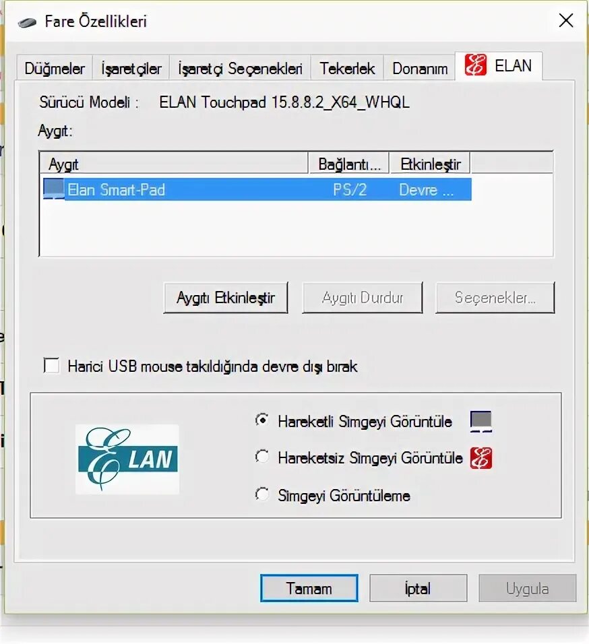Click the Uygula apply button

(x=528, y=588)
